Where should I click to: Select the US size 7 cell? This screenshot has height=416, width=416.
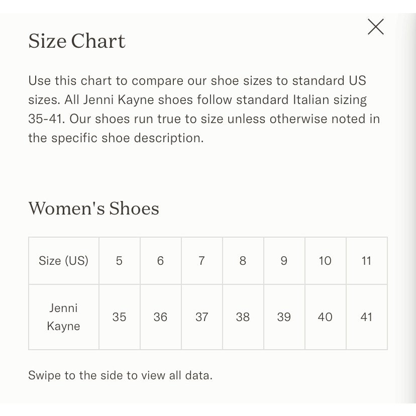pos(202,261)
